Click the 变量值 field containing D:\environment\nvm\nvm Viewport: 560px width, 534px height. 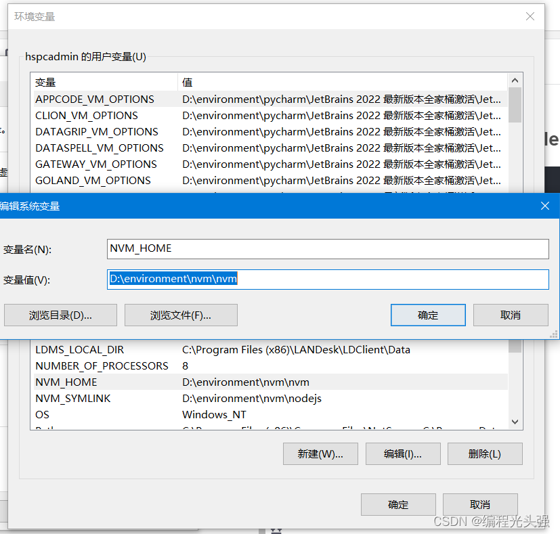tap(328, 279)
